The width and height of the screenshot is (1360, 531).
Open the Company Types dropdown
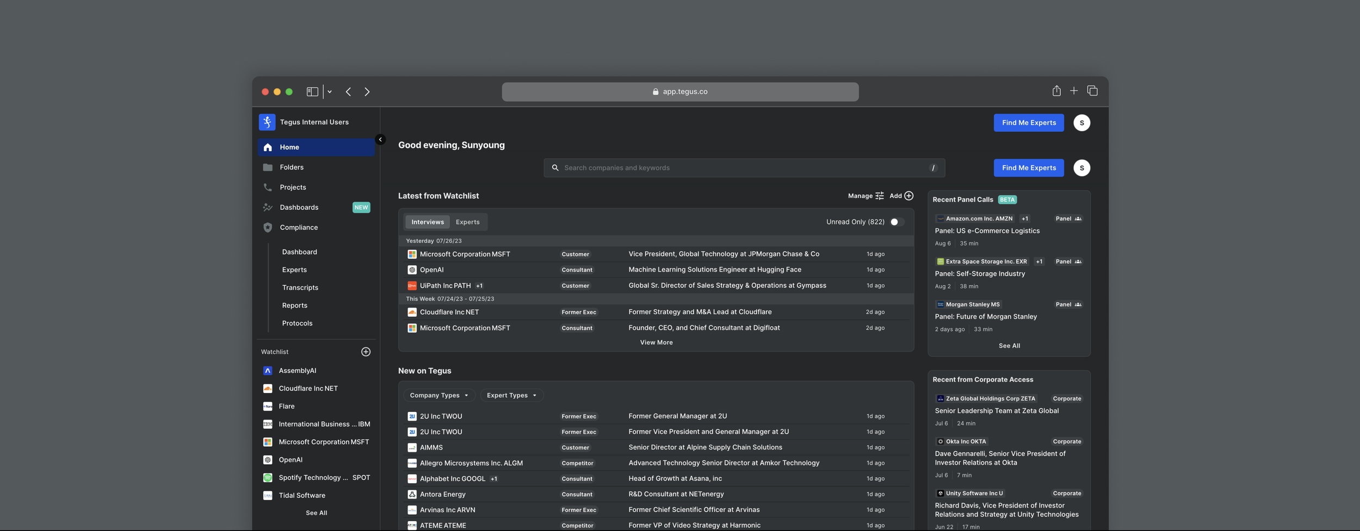point(439,396)
